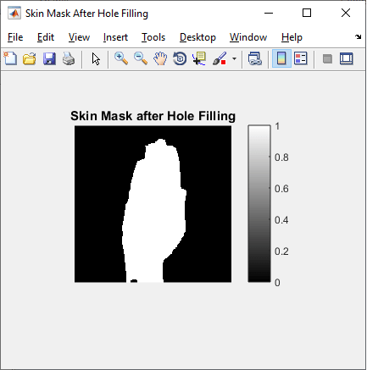Click the dock figure arrow at menu bar end
367x370 pixels.
358,37
